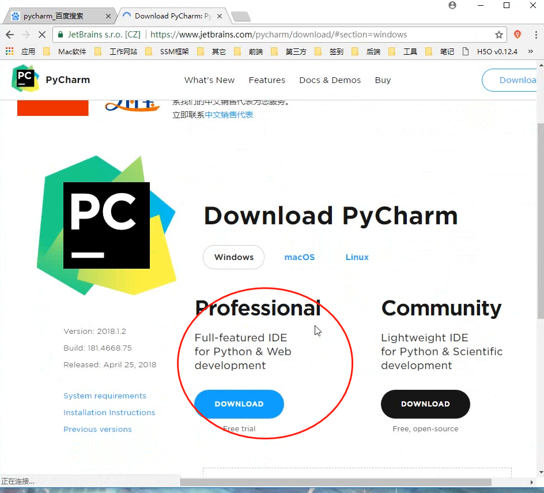Open the Installation Instructions link

tap(109, 412)
